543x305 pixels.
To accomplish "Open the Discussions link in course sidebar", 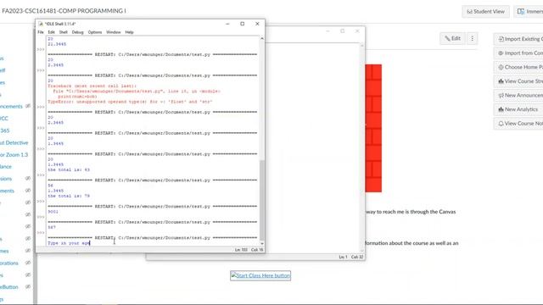I will 6,179.
